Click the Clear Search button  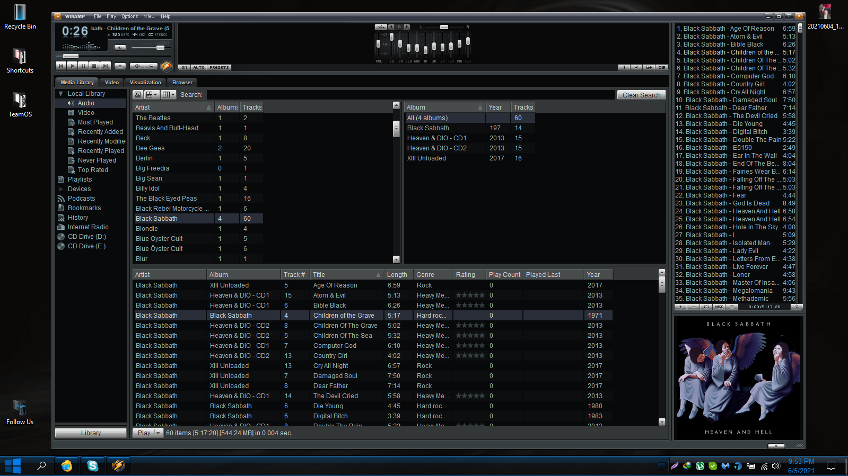pyautogui.click(x=641, y=95)
